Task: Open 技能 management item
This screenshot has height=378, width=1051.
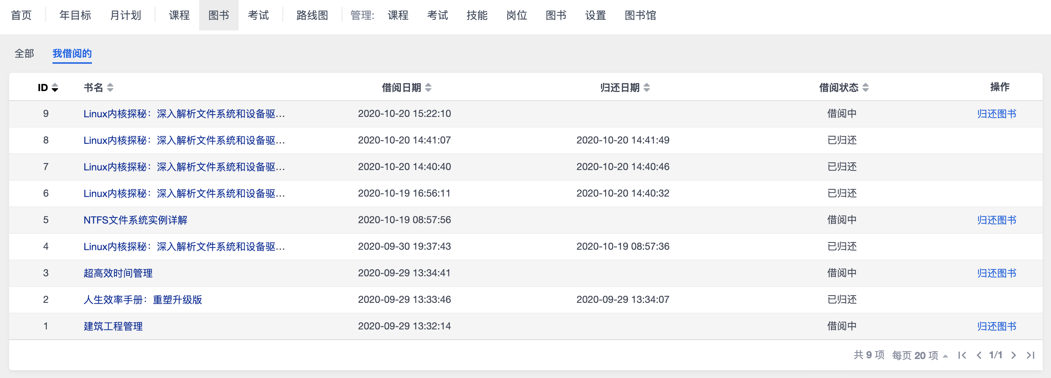Action: (x=477, y=16)
